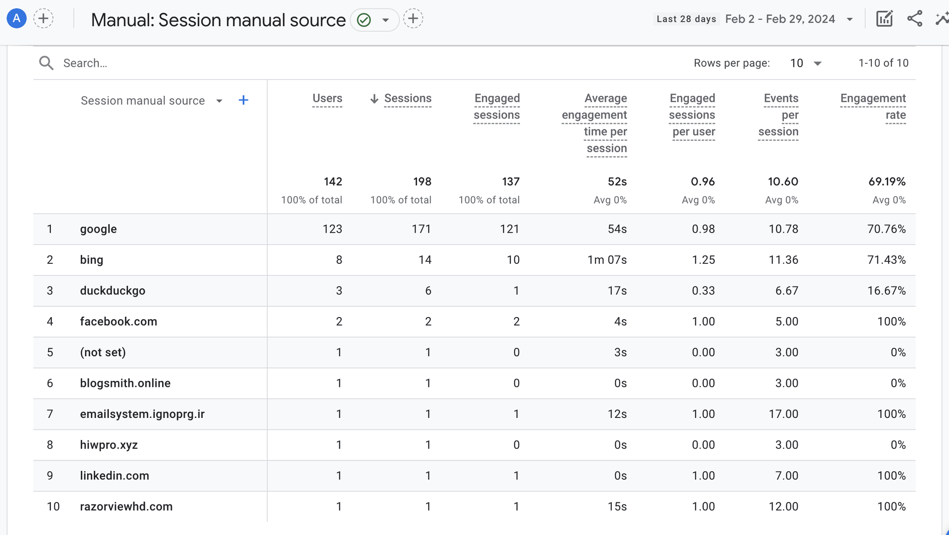Click the table search magnifier icon

pos(46,63)
